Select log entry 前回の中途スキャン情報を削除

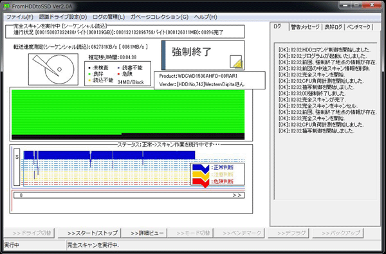click(324, 68)
